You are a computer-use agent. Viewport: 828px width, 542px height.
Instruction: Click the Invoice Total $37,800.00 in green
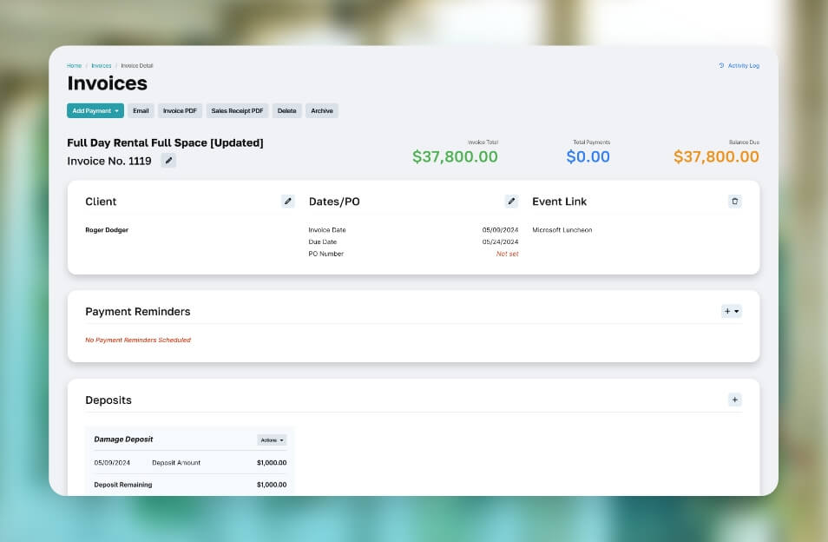coord(455,156)
